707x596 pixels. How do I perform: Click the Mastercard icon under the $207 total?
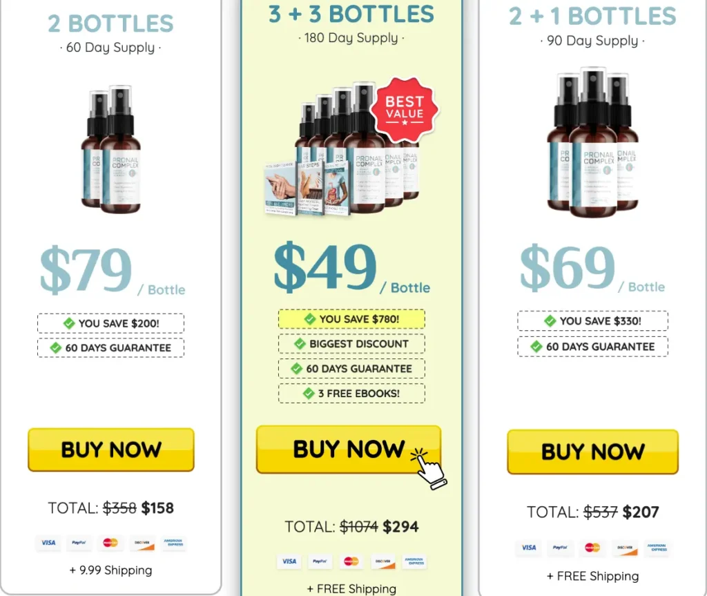(592, 547)
